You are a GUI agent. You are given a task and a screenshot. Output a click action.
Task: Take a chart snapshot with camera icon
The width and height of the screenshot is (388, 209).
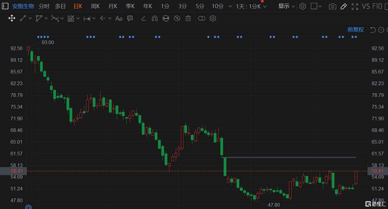point(333,6)
